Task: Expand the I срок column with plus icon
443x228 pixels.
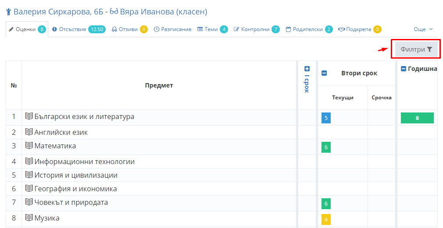Action: pos(307,69)
